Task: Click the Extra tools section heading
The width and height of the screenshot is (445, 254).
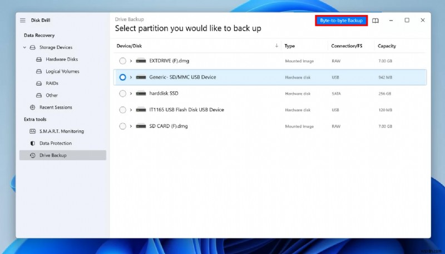Action: tap(35, 119)
